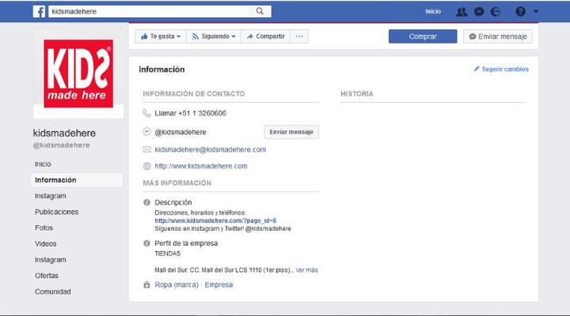The image size is (570, 316).
Task: Click the Información heading
Action: tap(161, 70)
